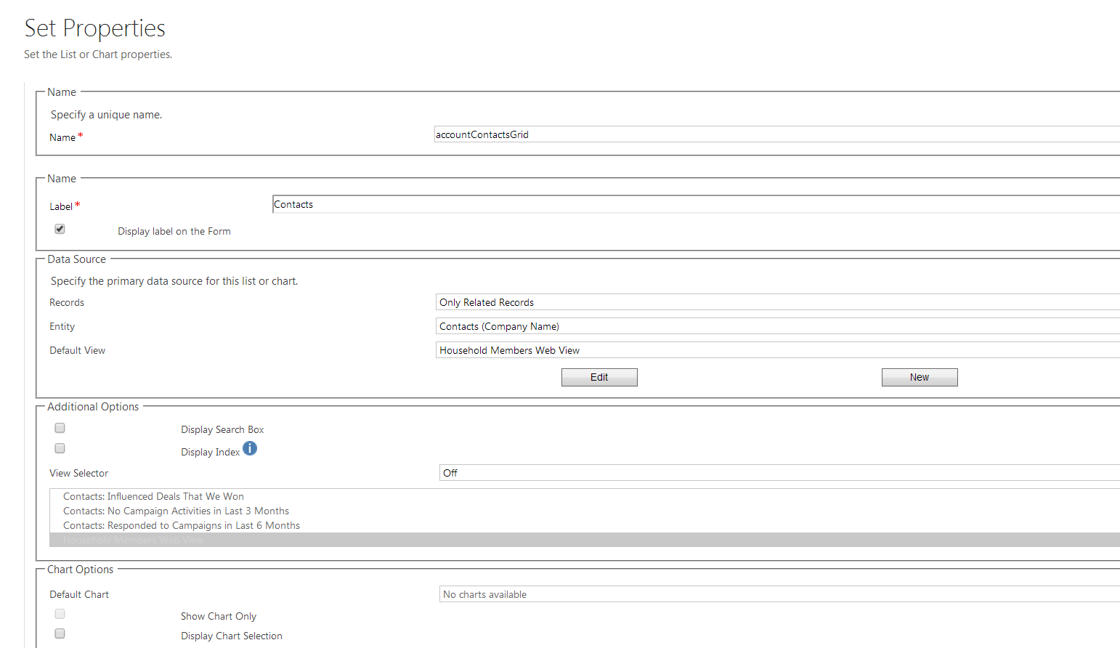Enable the Display Index checkbox

[60, 448]
